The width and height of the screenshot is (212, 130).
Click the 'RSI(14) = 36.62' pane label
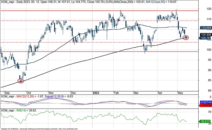[x=26, y=110]
